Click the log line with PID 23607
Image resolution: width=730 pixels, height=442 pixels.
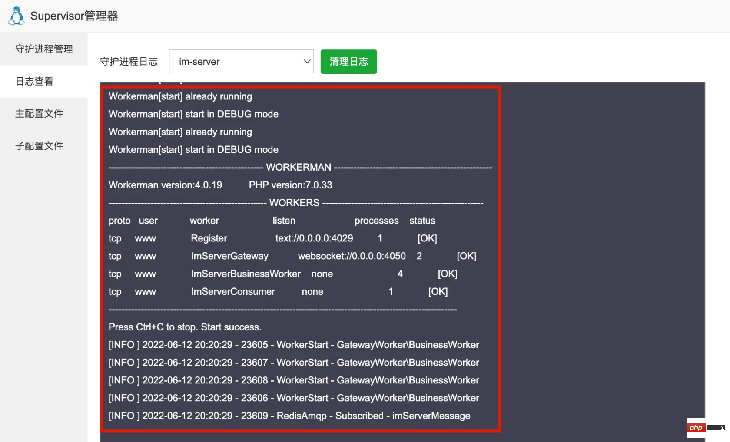pos(294,363)
